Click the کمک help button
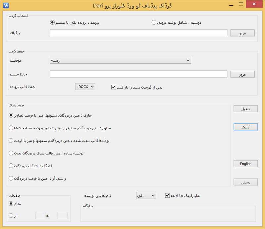The height and width of the screenshot is (229, 265). coord(245,127)
